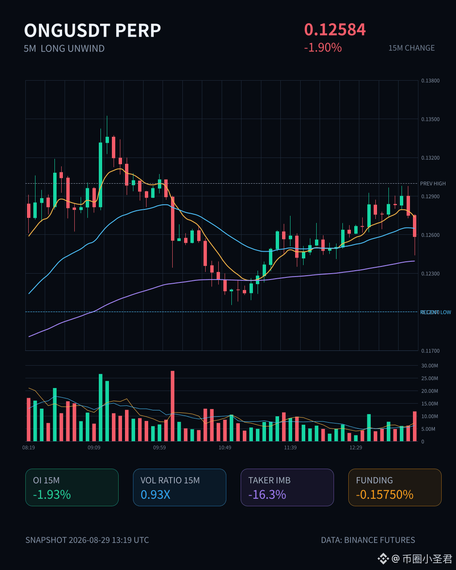The image size is (456, 570).
Task: Click the SNAPSHOT 2026-08-29 13:19 UTC text
Action: pos(87,540)
